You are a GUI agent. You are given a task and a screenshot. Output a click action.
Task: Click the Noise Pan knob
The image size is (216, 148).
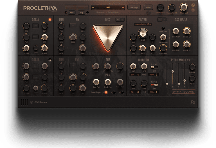pyautogui.click(x=120, y=82)
